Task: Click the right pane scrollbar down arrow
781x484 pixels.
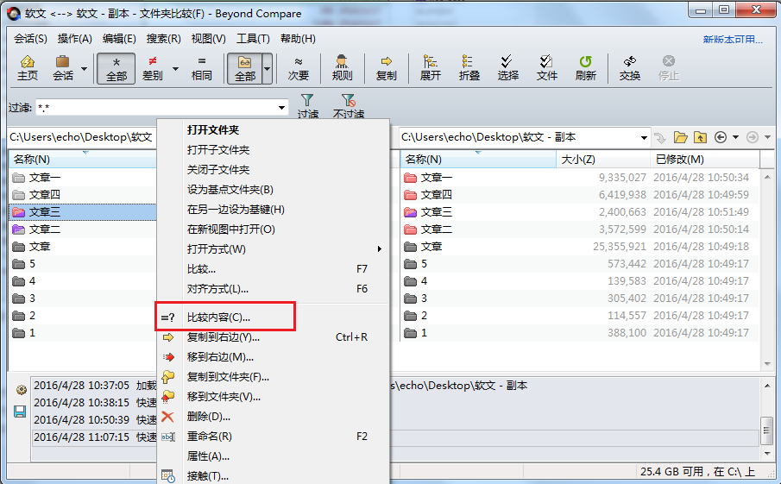Action: (x=767, y=364)
